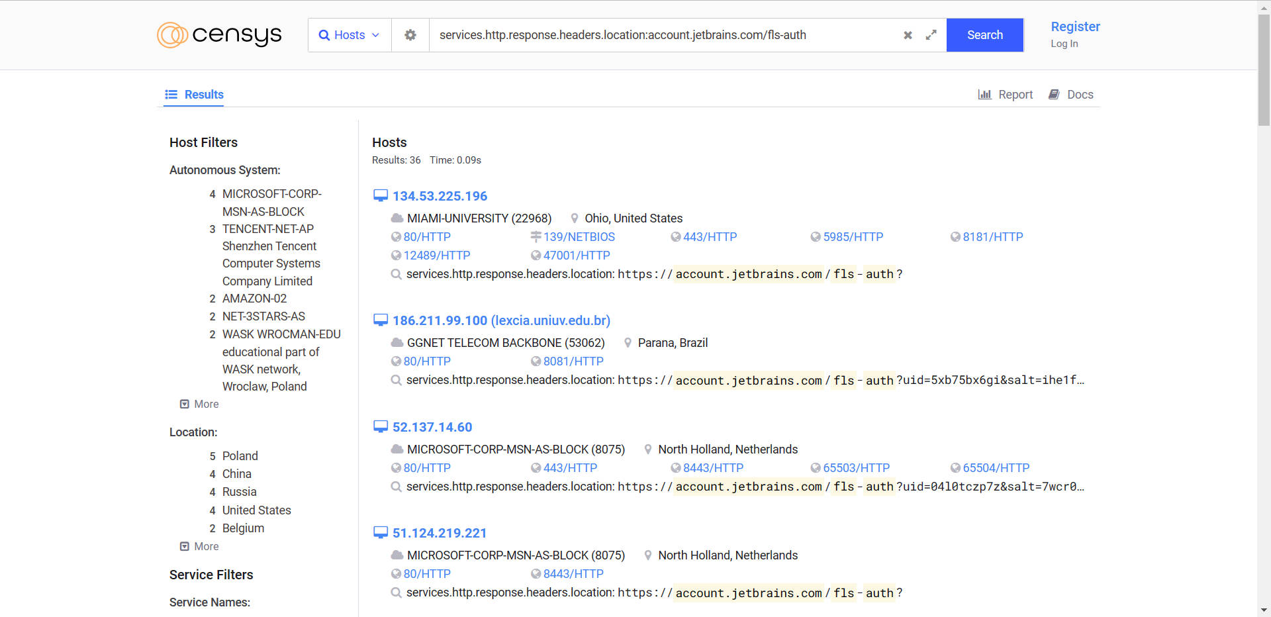The height and width of the screenshot is (617, 1271).
Task: Open host 134.53.225.196
Action: (440, 196)
